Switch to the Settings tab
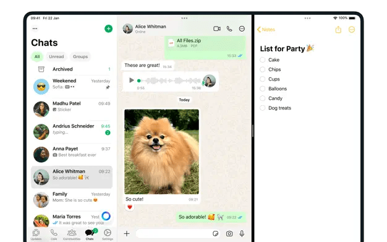The height and width of the screenshot is (242, 387). click(108, 235)
